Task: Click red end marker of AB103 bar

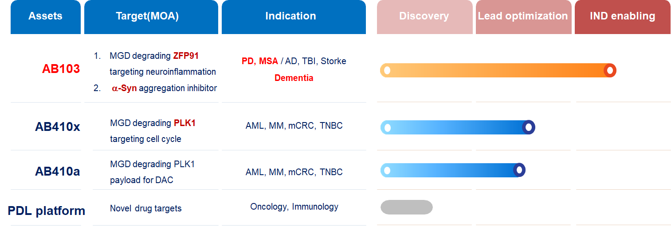Action: pos(610,70)
